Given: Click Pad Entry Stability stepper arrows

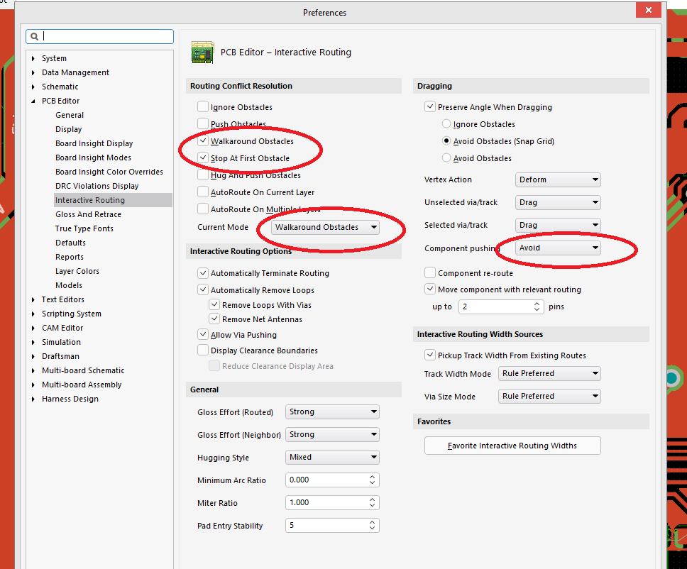Looking at the screenshot, I should pyautogui.click(x=372, y=526).
